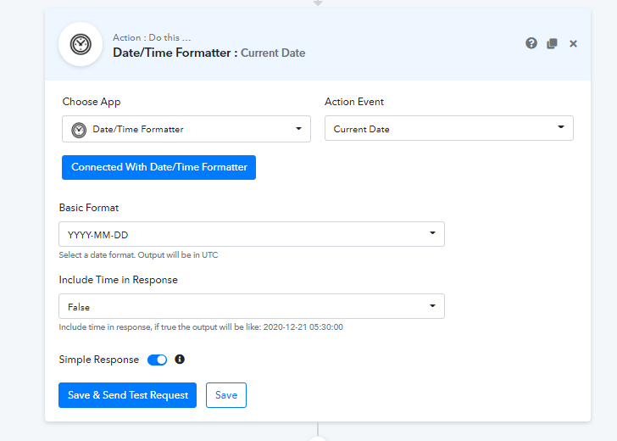Click the small clock icon in Choose App

pyautogui.click(x=79, y=129)
